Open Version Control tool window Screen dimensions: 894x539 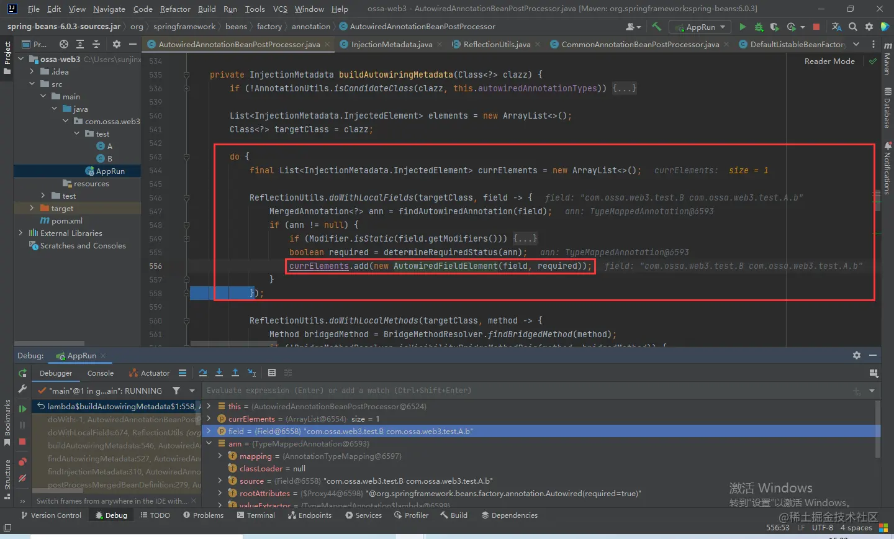[51, 515]
